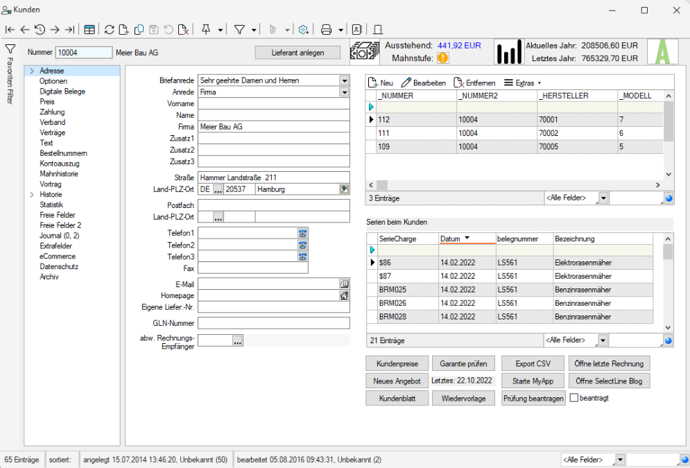The image size is (690, 468).
Task: Dial via the phone icon next to Telefon1
Action: click(302, 234)
